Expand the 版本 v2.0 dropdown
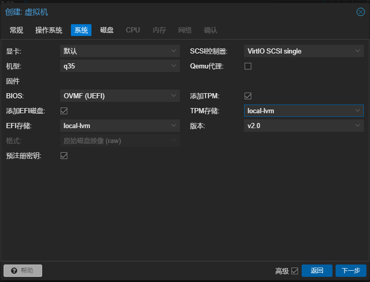This screenshot has width=370, height=282. [x=358, y=126]
